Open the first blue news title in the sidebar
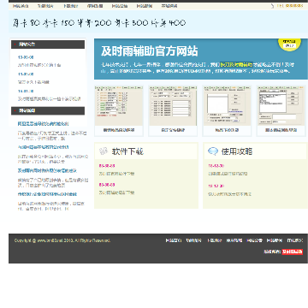308x308 pixels. coord(43,124)
